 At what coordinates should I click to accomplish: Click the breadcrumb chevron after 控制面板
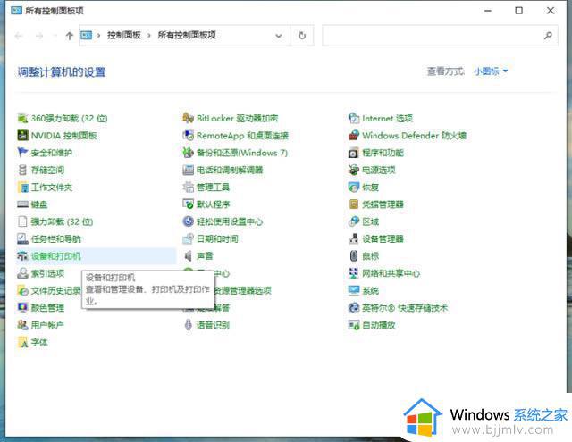(x=149, y=36)
